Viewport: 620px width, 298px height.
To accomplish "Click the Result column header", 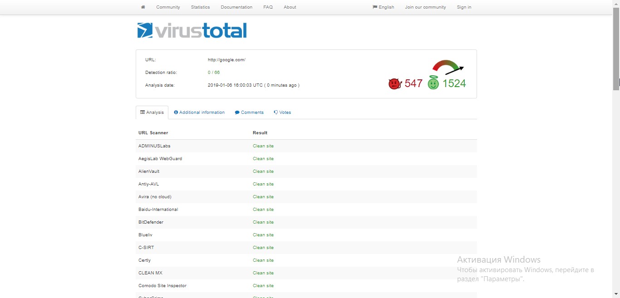I will click(x=260, y=133).
